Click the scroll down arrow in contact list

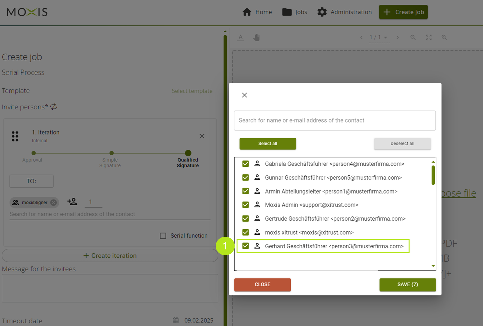click(x=433, y=266)
